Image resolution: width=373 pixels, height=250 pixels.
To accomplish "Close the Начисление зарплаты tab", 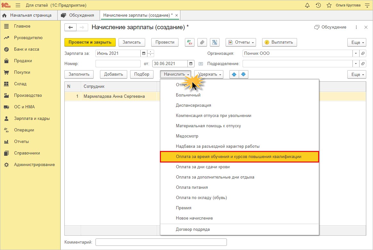I will 177,15.
